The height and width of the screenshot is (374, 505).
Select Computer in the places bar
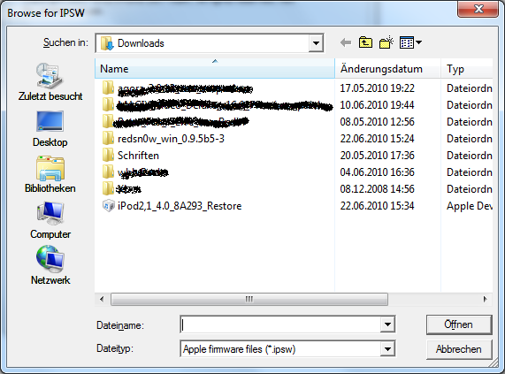pyautogui.click(x=50, y=221)
